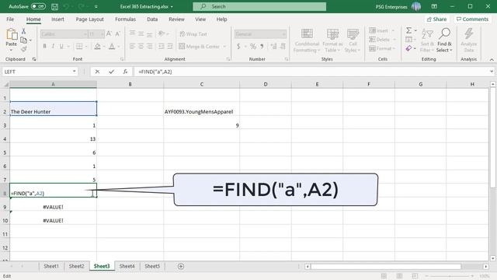This screenshot has width=497, height=280.
Task: Select column C header
Action: pos(202,85)
